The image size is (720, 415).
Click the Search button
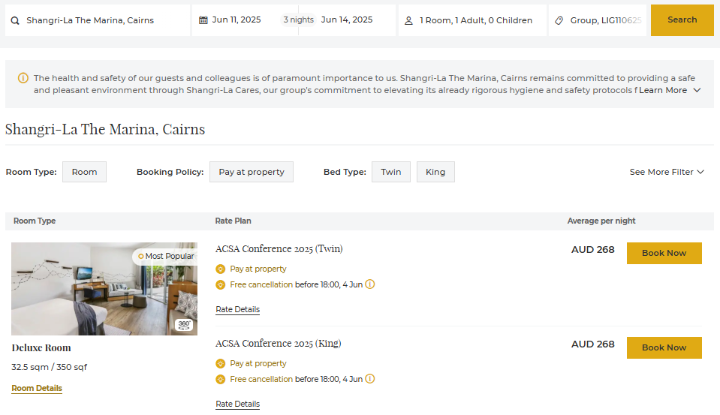point(682,20)
